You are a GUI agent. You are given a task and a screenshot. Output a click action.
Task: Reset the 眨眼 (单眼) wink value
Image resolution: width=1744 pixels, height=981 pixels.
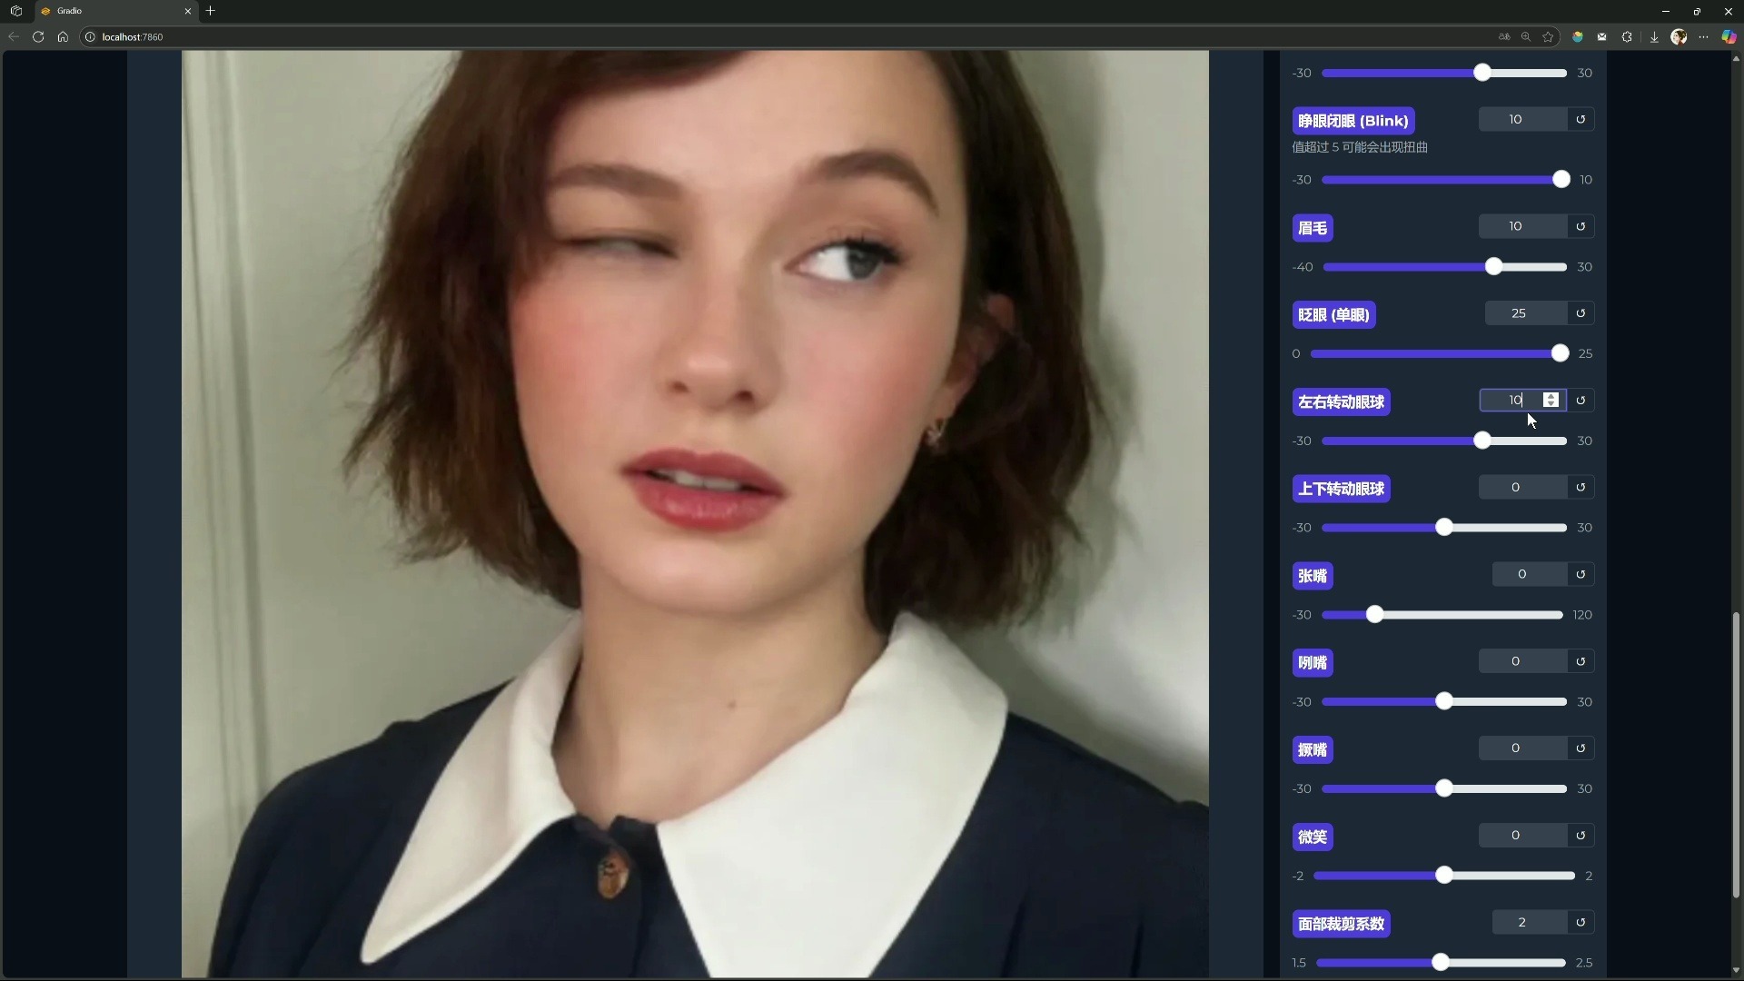(x=1580, y=313)
